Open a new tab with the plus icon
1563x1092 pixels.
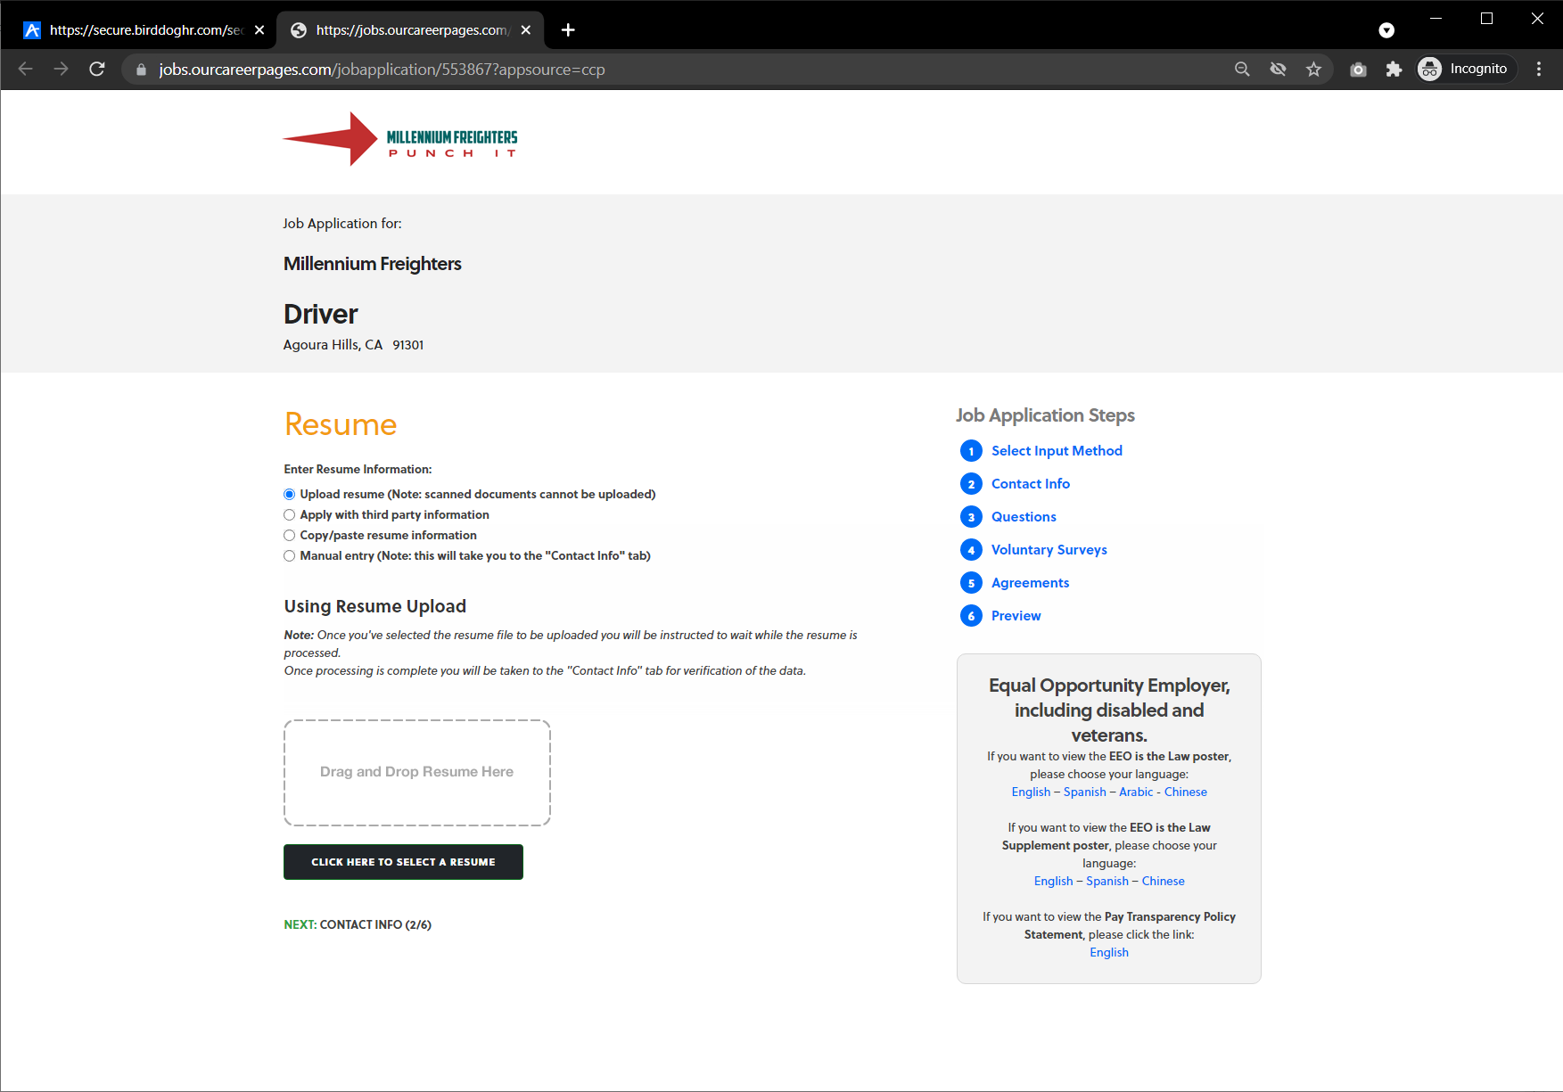point(568,29)
